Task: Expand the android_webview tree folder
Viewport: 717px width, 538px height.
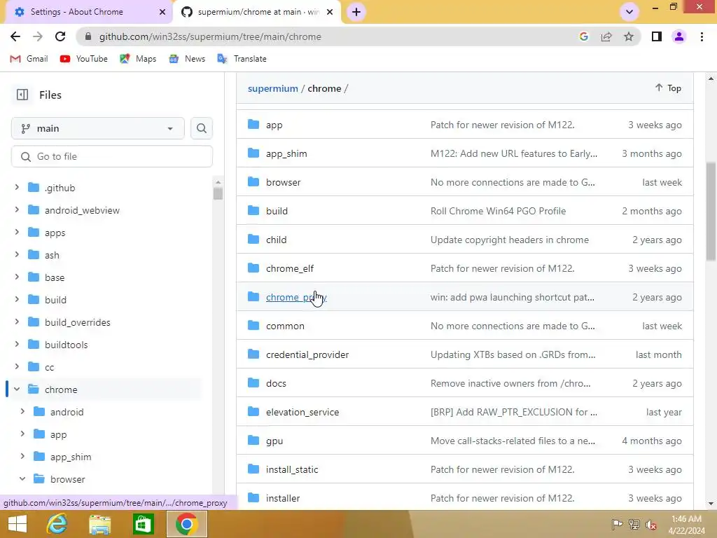Action: tap(17, 209)
